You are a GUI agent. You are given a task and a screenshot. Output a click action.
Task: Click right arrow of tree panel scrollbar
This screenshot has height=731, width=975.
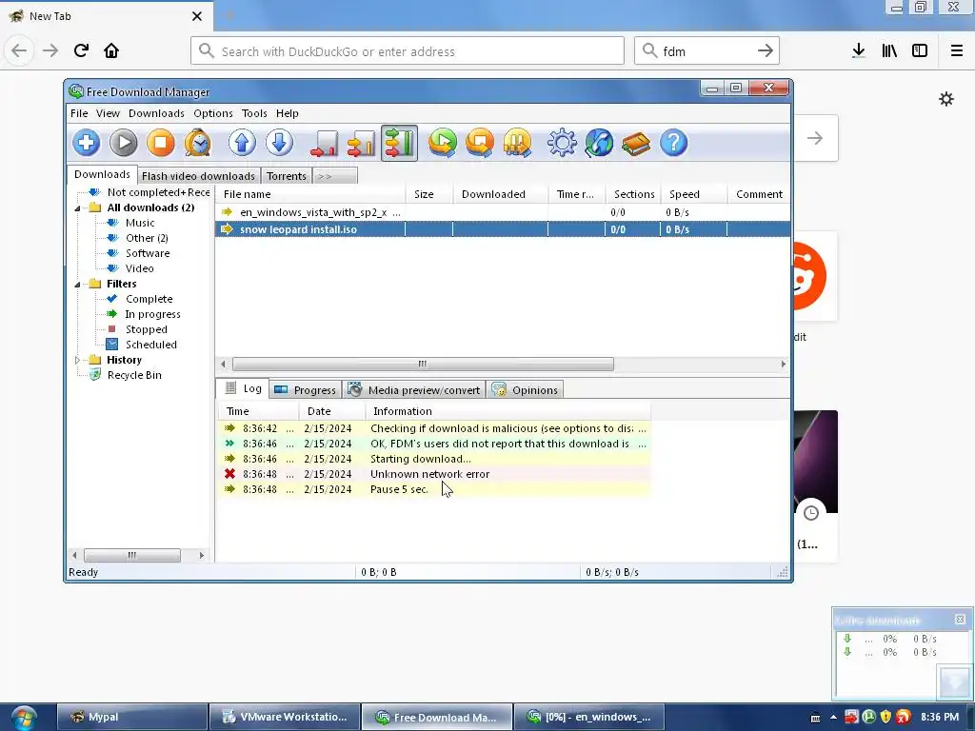[202, 555]
